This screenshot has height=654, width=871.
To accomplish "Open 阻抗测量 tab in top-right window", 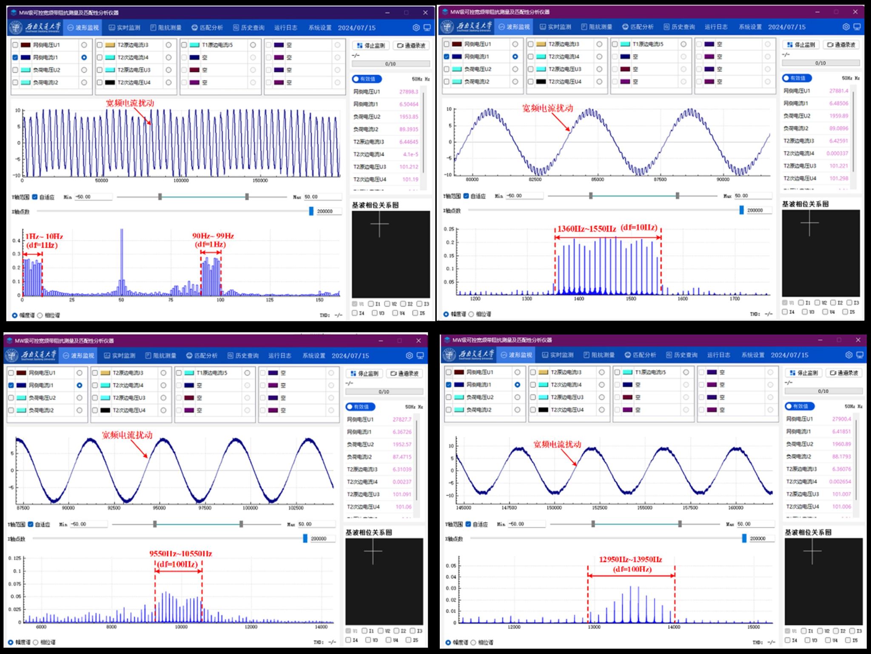I will [x=596, y=27].
